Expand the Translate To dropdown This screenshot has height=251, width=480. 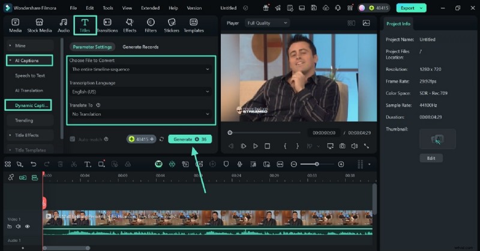tap(139, 114)
